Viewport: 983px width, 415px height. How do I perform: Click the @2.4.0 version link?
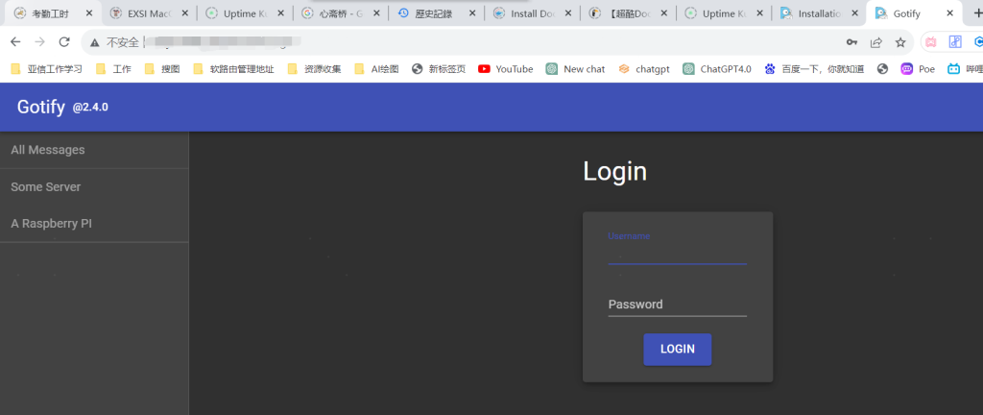90,108
